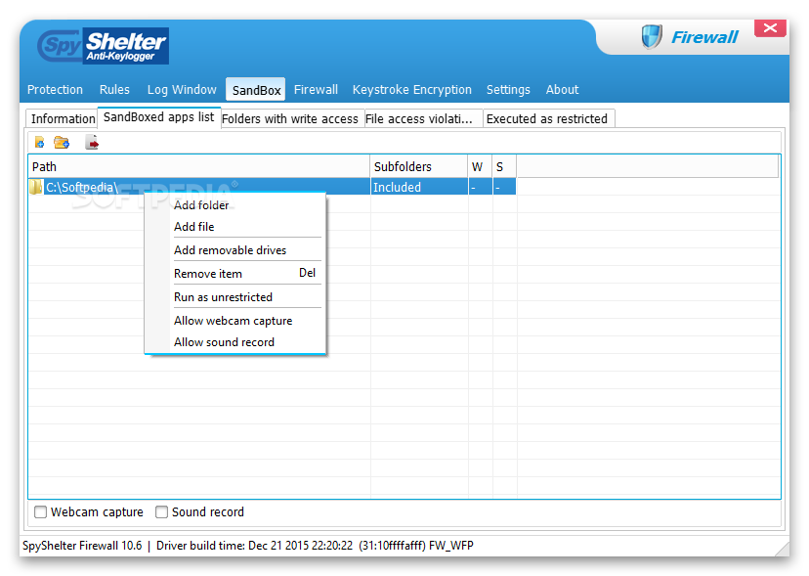Choose Run as unrestricted menu entry
This screenshot has width=809, height=576.
[x=235, y=297]
